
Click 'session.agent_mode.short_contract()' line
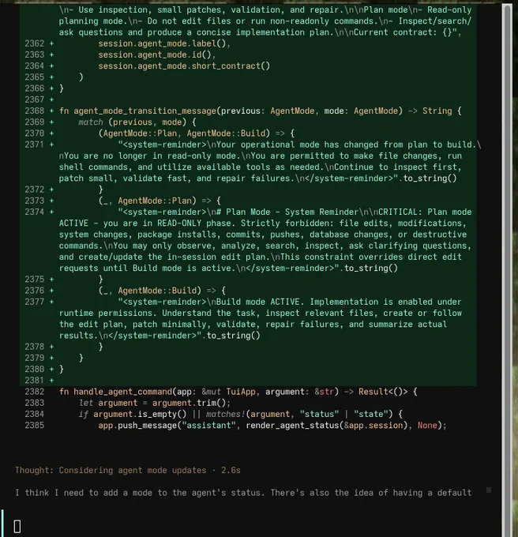pos(184,66)
